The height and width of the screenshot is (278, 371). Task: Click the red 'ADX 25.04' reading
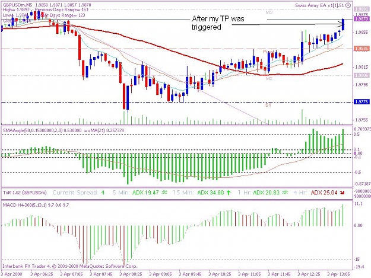pos(324,193)
